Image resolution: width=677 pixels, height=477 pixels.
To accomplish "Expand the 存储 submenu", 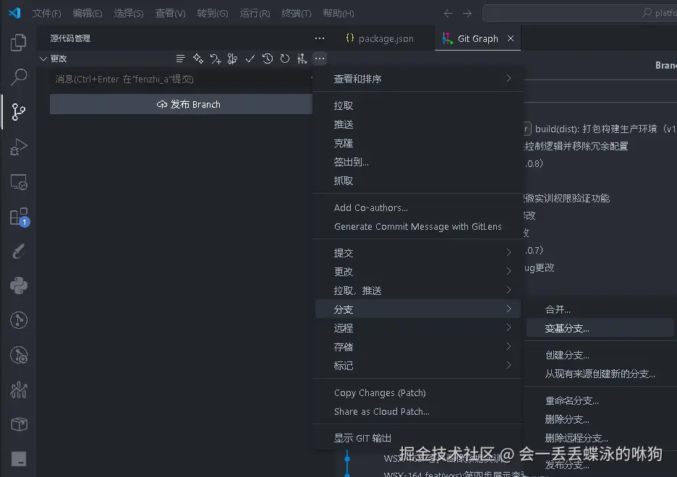I will point(418,347).
